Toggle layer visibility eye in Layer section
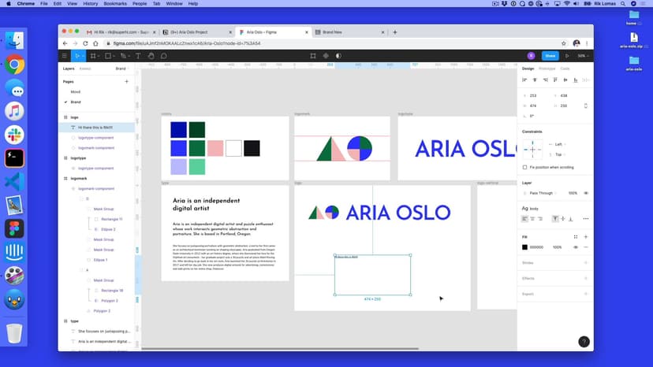The image size is (653, 367). coord(585,193)
